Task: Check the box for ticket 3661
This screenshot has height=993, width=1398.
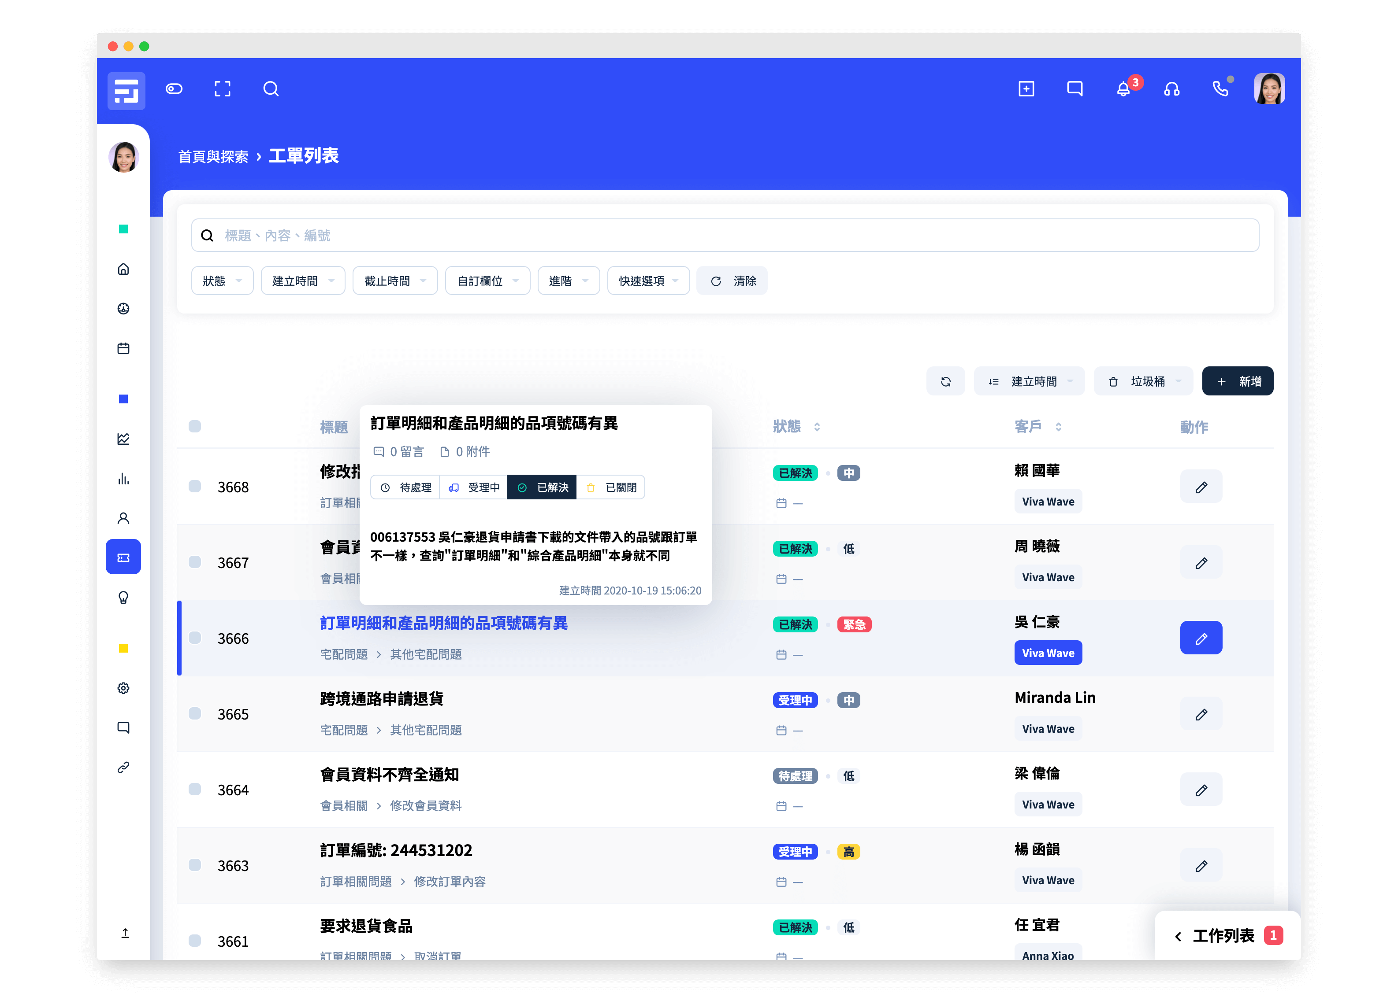Action: tap(194, 941)
